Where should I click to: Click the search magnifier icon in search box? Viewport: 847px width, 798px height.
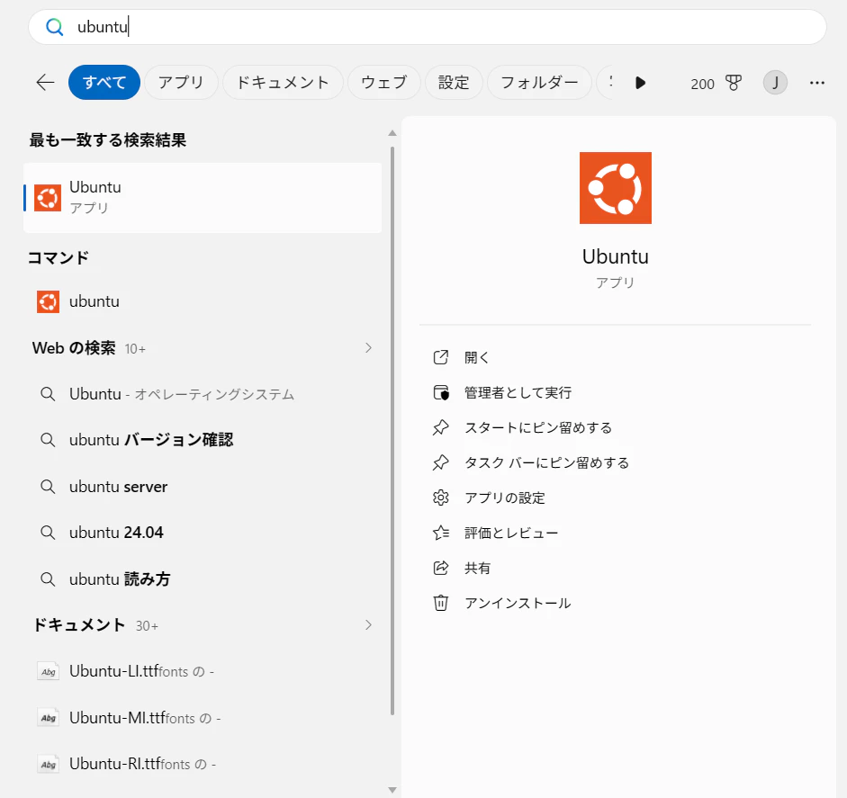point(55,26)
